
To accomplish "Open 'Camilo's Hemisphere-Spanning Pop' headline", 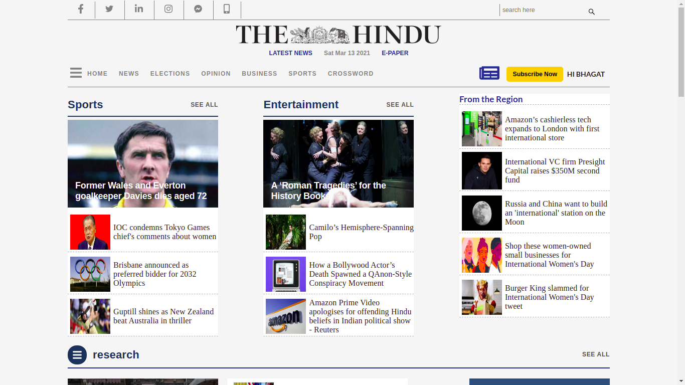I will [361, 232].
